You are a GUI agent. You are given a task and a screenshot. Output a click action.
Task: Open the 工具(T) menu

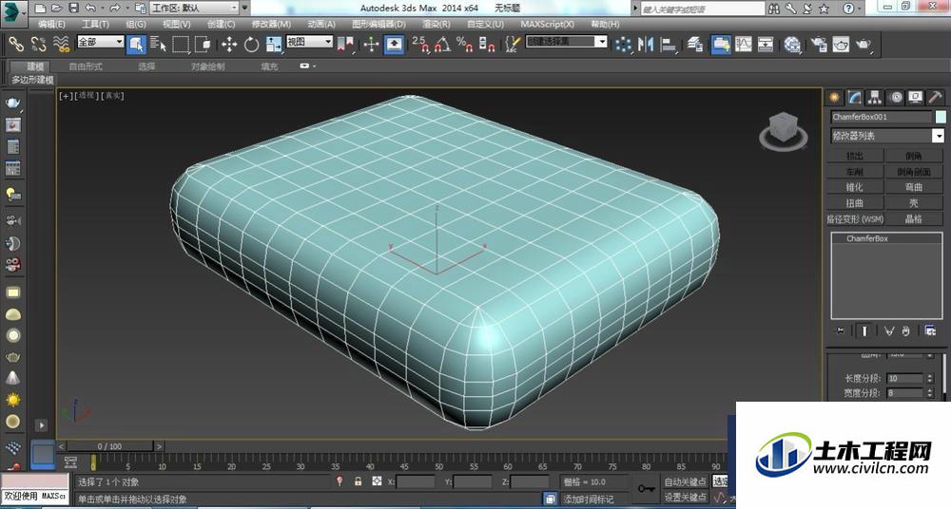pyautogui.click(x=95, y=25)
